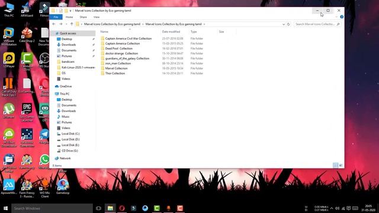Launch WO Mic Client from the desktop
379x213 pixels.
coord(45,189)
